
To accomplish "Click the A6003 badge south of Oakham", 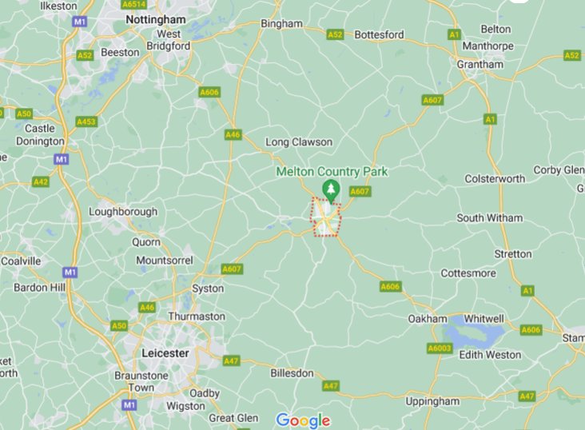I will [x=440, y=348].
